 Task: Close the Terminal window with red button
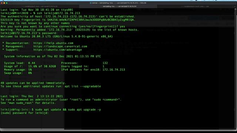click(x=1, y=3)
